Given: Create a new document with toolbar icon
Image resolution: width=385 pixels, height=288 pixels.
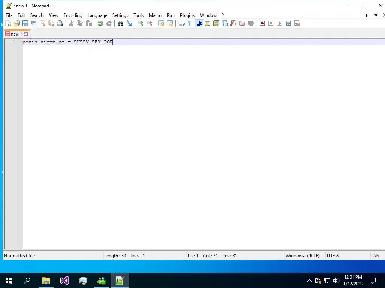Looking at the screenshot, I should coord(8,23).
